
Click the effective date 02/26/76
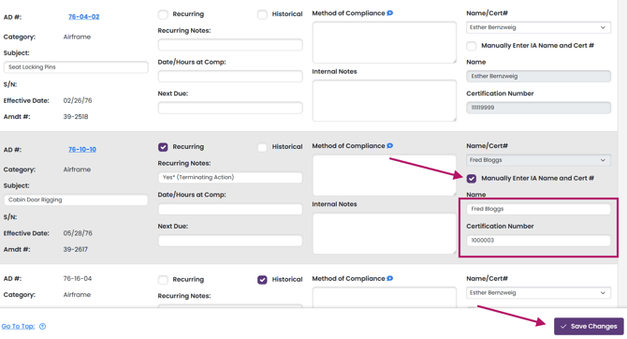(78, 100)
